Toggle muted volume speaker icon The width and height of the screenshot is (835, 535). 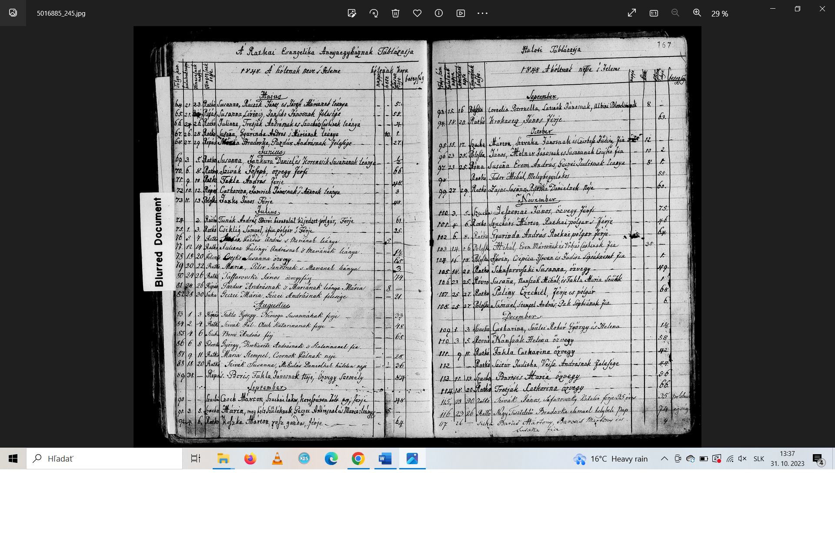point(742,459)
